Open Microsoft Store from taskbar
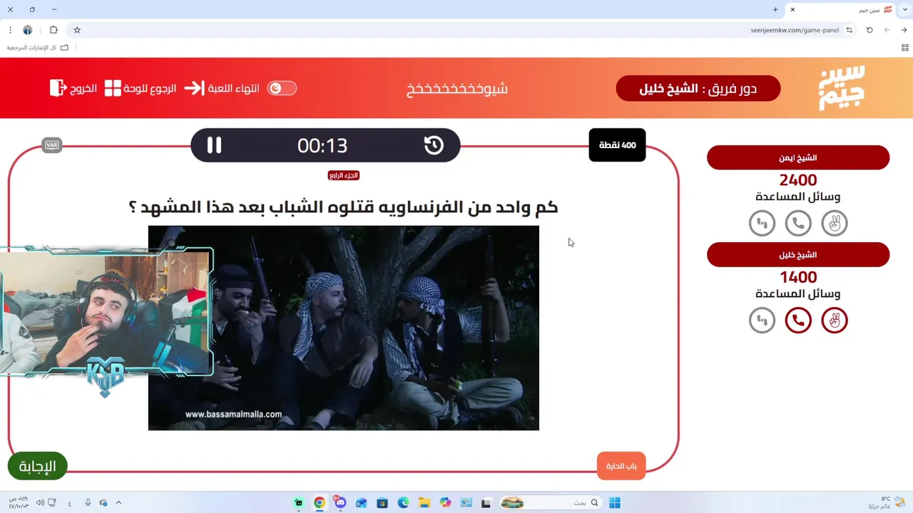The height and width of the screenshot is (513, 913). [x=382, y=503]
